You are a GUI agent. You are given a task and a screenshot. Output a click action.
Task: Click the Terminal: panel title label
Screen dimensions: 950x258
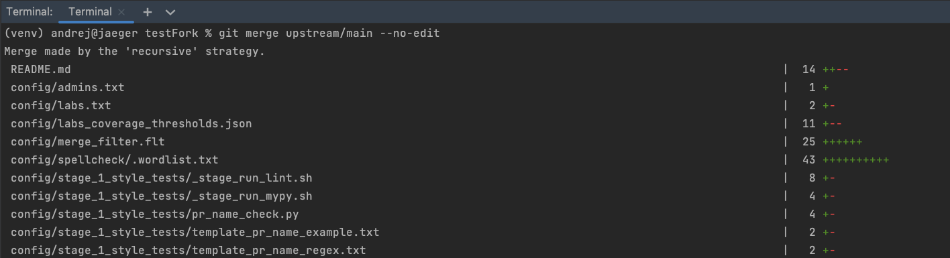[30, 12]
